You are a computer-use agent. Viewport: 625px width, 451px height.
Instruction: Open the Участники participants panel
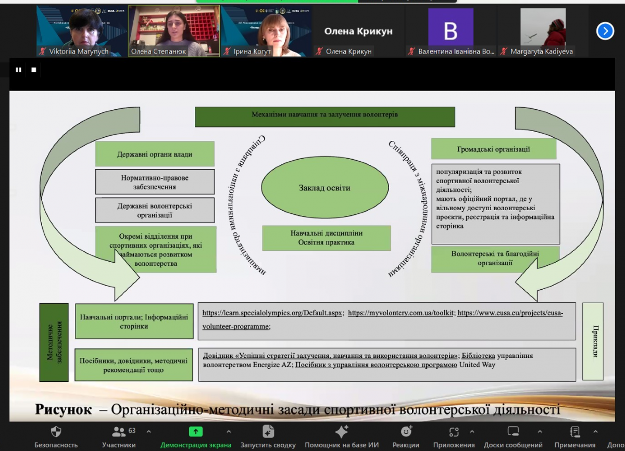coord(119,432)
